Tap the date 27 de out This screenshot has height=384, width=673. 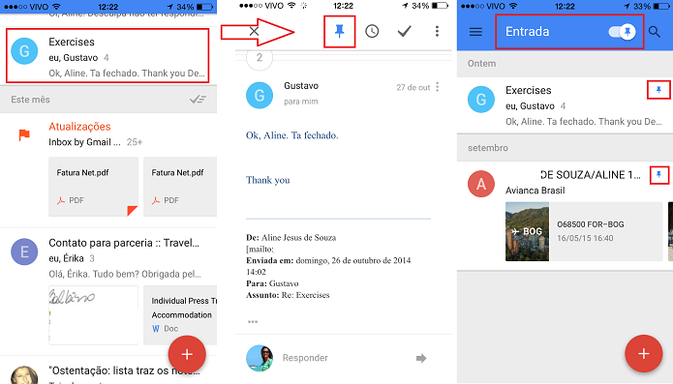tap(413, 87)
